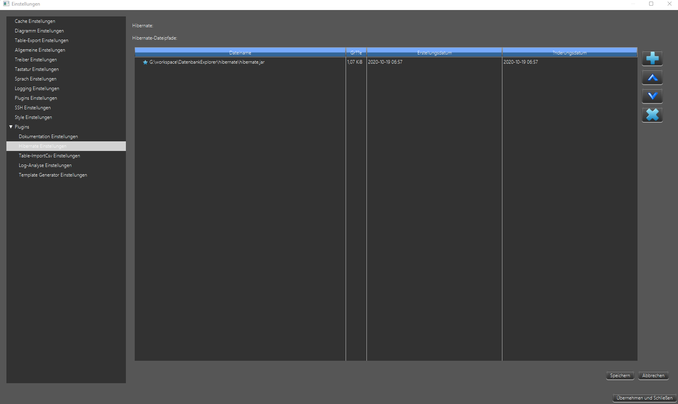678x404 pixels.
Task: Select Style Einstellungen
Action: click(33, 117)
